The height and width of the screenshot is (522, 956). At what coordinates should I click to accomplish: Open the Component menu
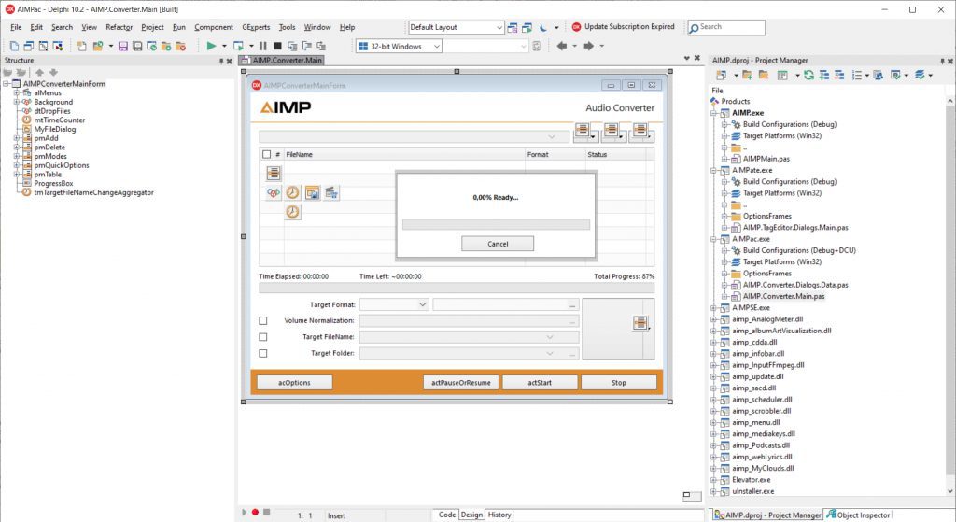(214, 27)
